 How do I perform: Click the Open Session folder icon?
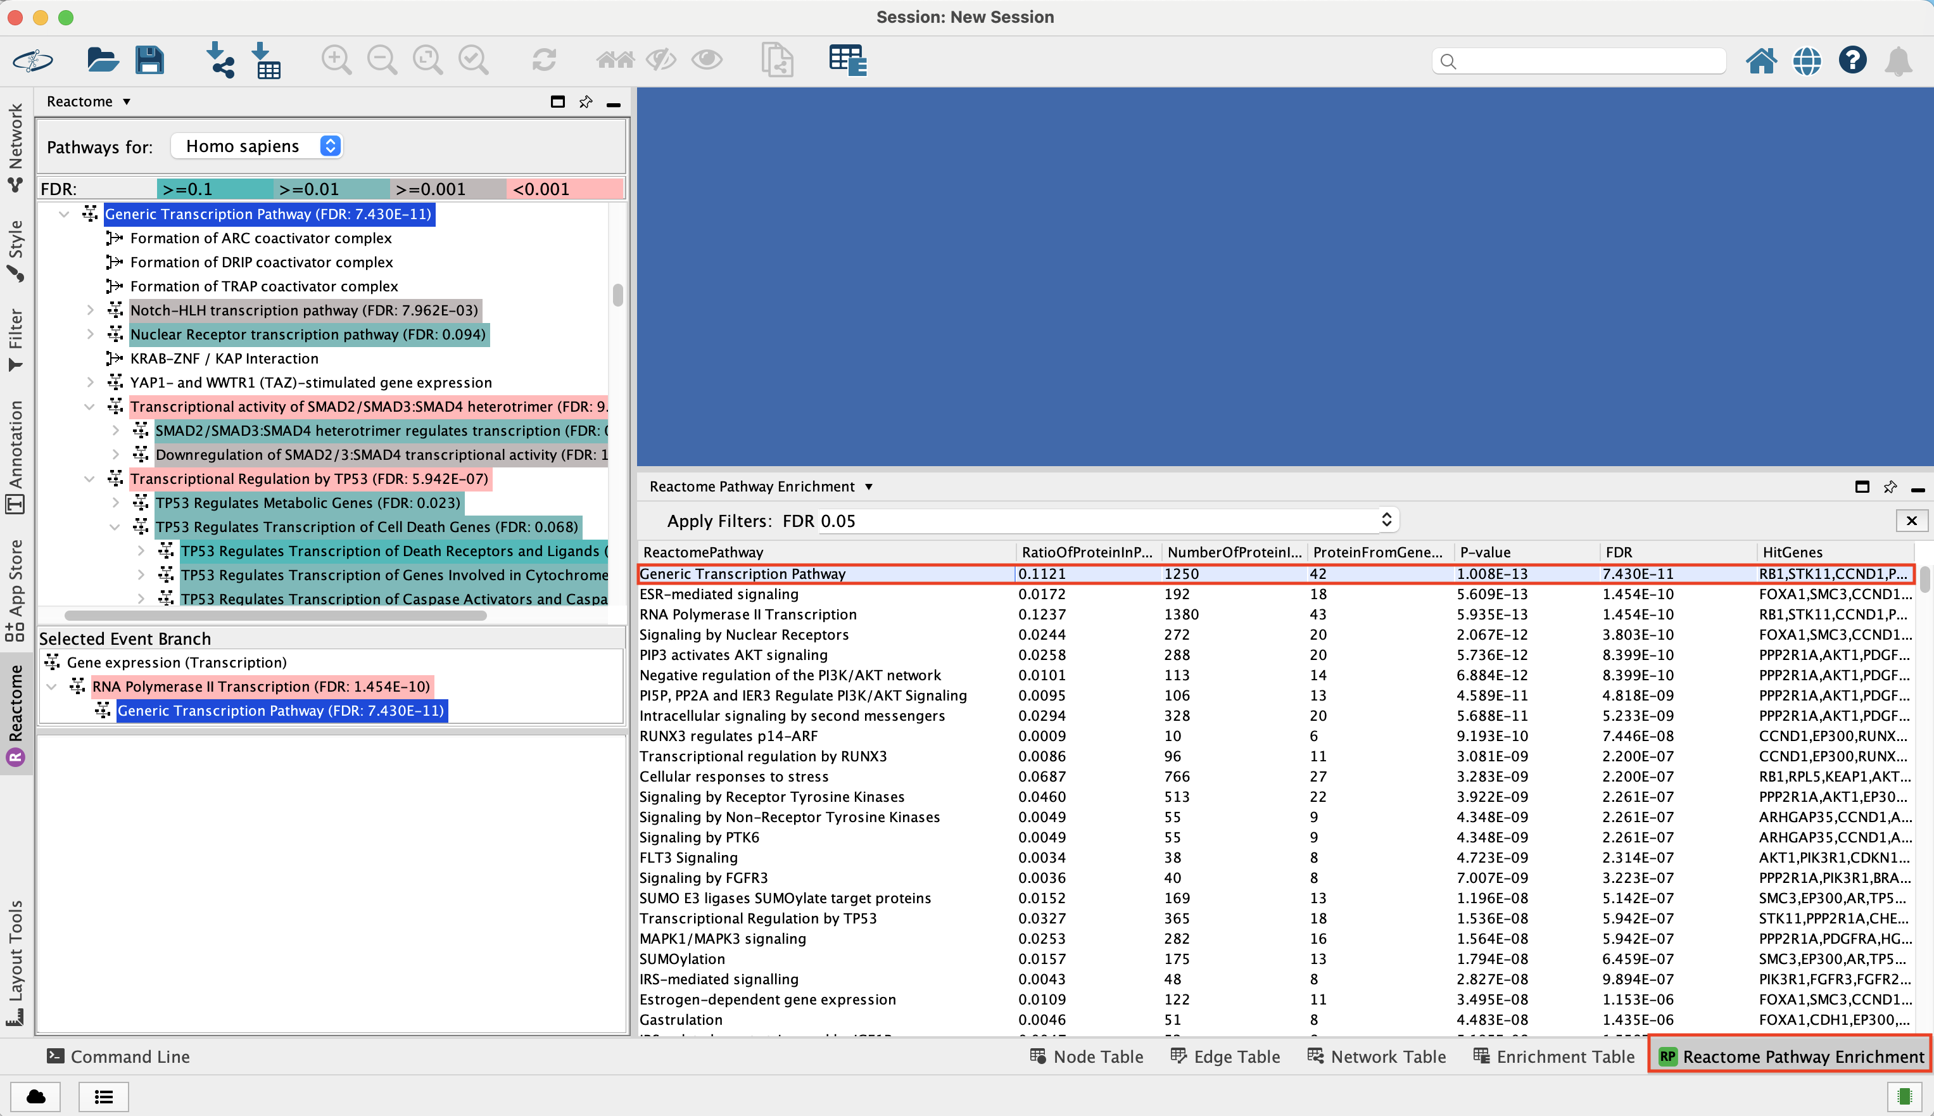102,60
